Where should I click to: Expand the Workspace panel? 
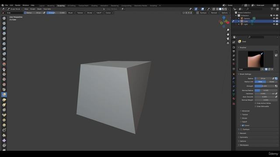click(x=244, y=145)
